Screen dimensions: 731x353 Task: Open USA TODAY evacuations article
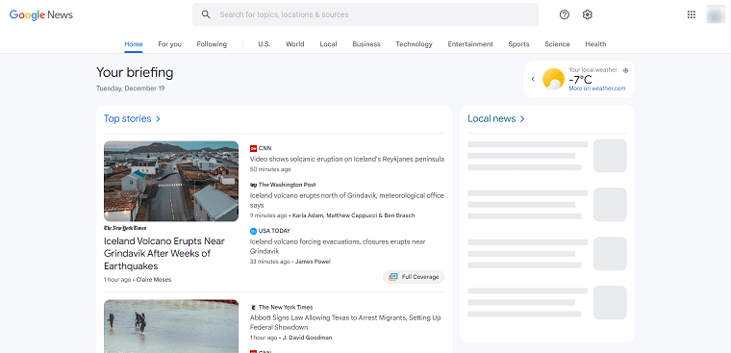point(338,246)
